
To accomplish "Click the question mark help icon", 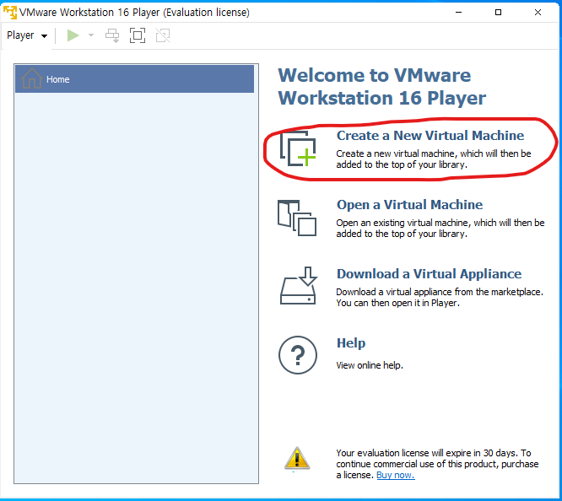I will pyautogui.click(x=298, y=355).
